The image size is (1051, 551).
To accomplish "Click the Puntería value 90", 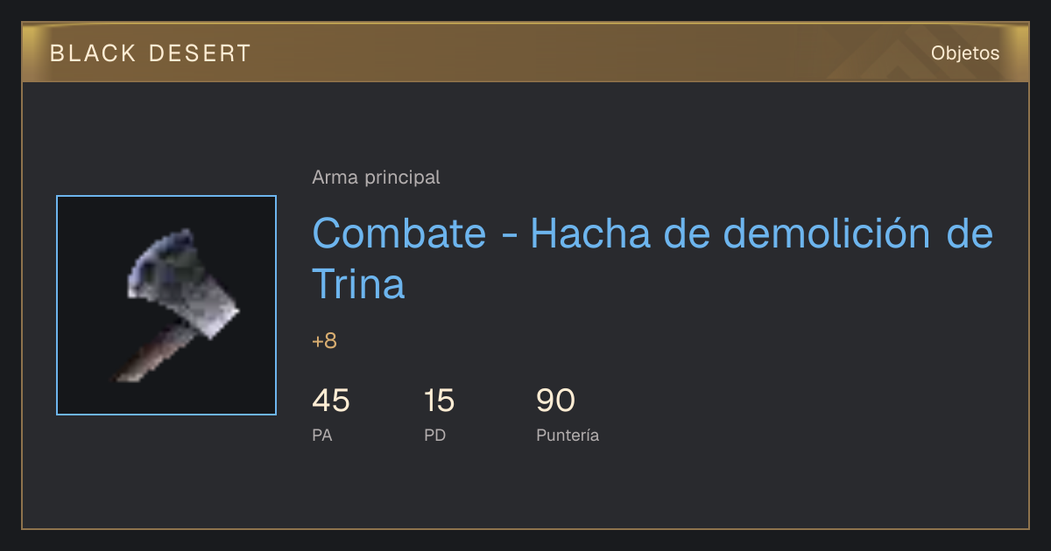I will [555, 401].
